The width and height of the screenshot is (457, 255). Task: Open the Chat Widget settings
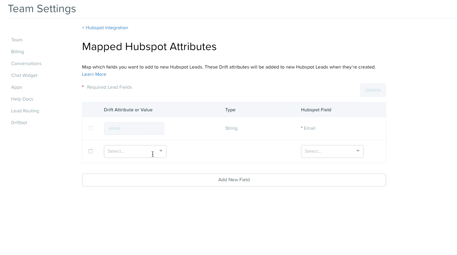click(x=24, y=75)
